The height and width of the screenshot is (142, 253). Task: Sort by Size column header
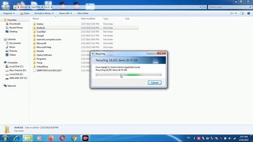(x=127, y=19)
